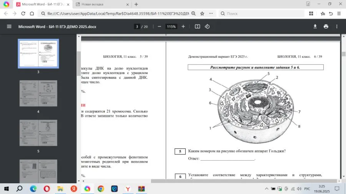Click the fit to page icon
The width and height of the screenshot is (346, 194).
[197, 26]
